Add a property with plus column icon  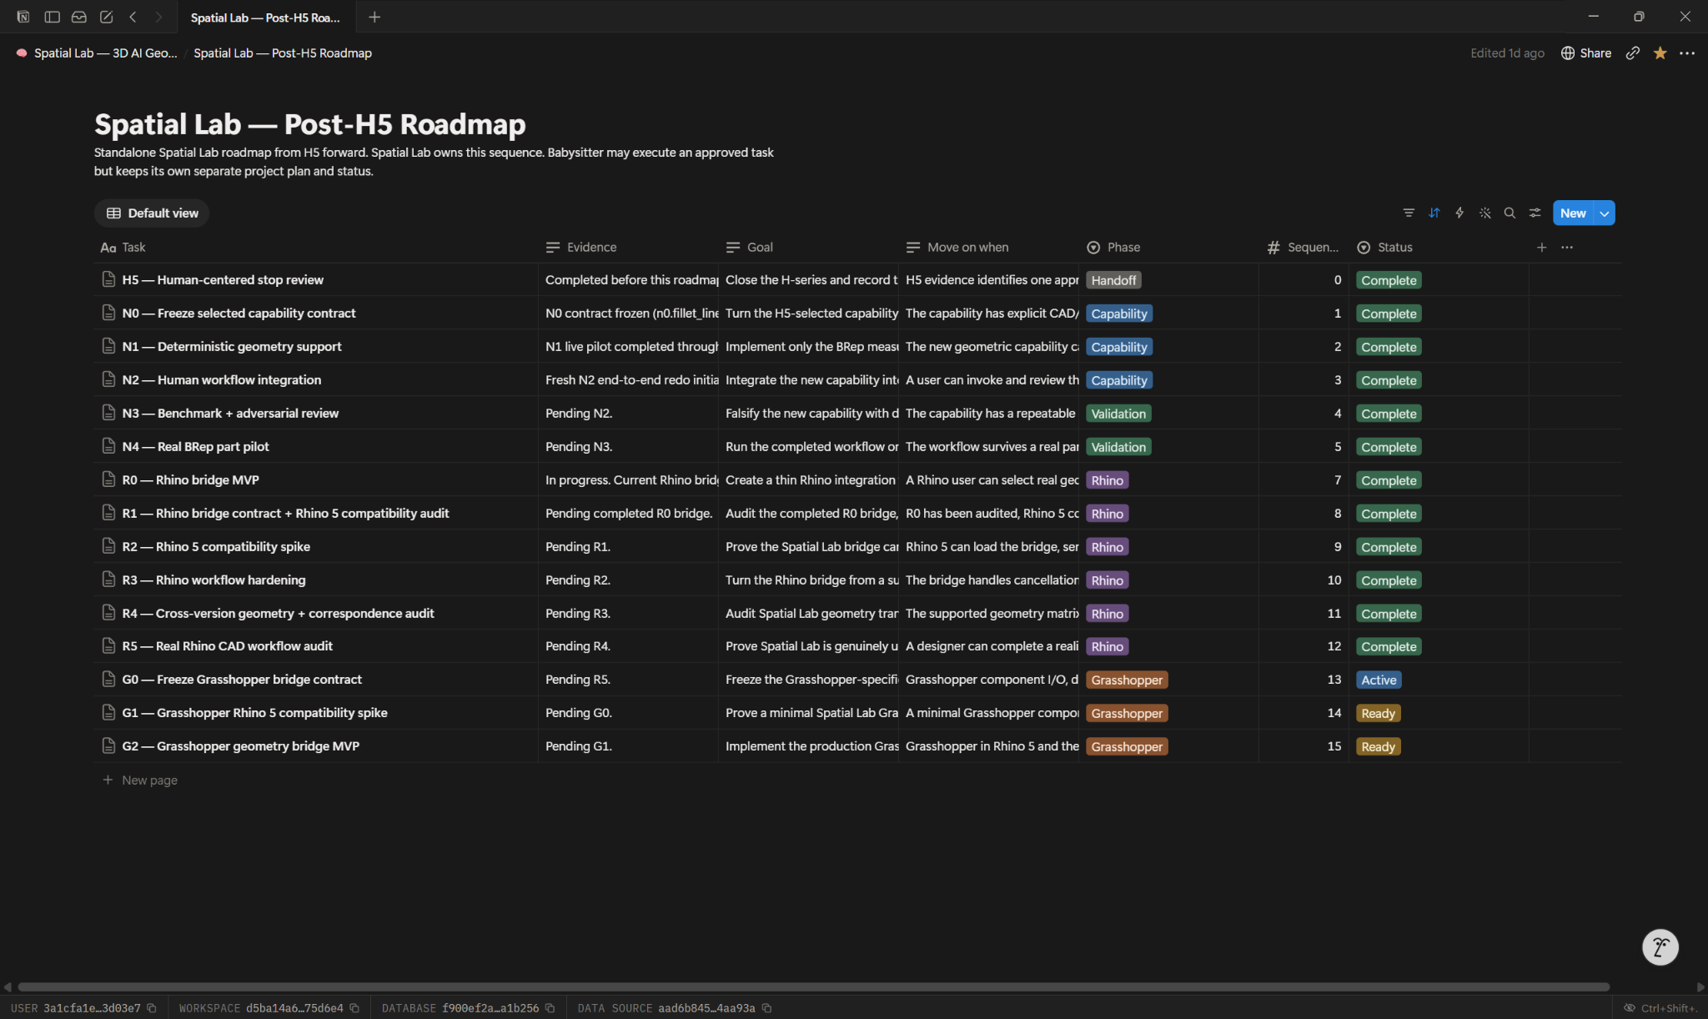click(1541, 247)
